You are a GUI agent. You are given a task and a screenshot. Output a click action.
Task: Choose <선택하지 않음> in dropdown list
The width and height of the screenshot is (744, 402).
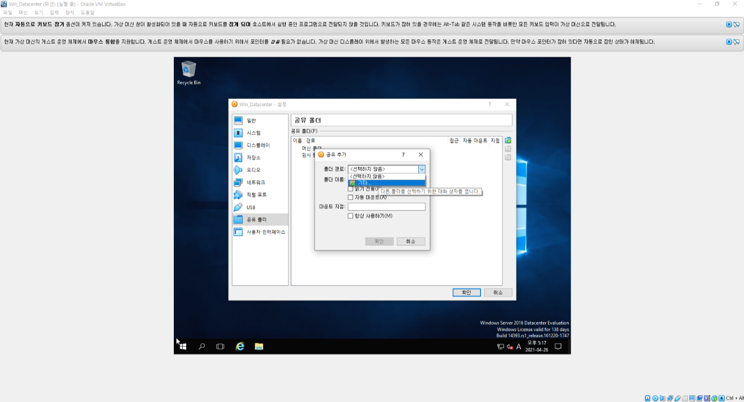(386, 176)
